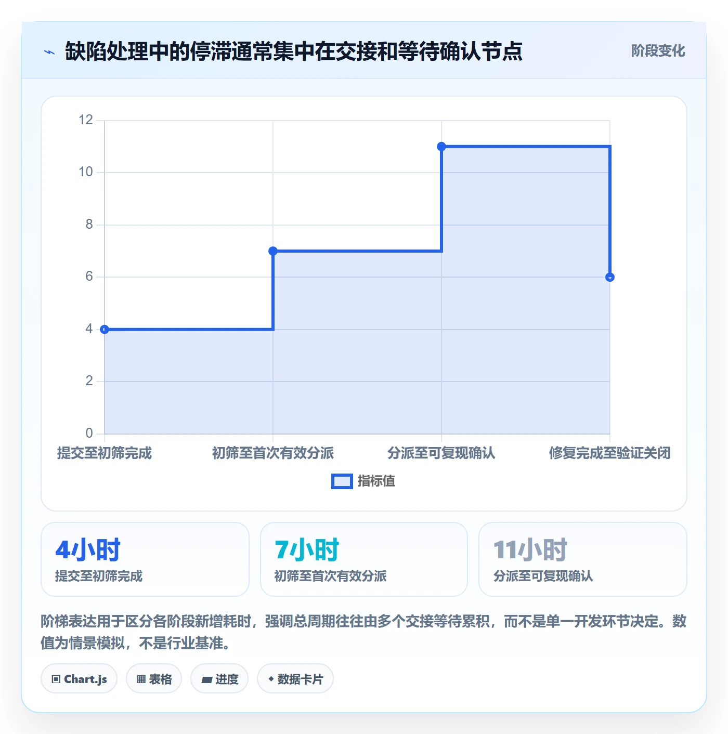Click the diamond icon inside the 数据卡片 chip
Image resolution: width=728 pixels, height=734 pixels.
click(x=271, y=679)
